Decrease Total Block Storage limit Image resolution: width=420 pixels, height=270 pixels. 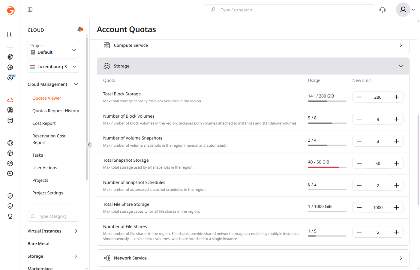pyautogui.click(x=359, y=97)
